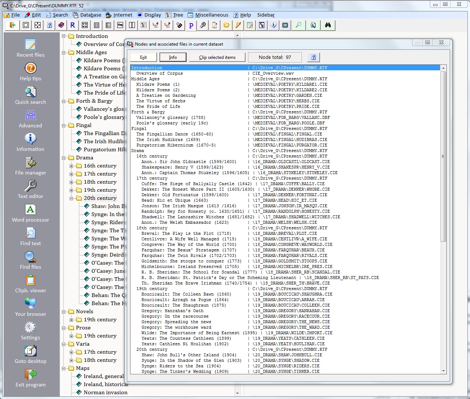Screen dimensions: 470x399
Task: Select the Kildare Poems (1) list row
Action: 158,84
